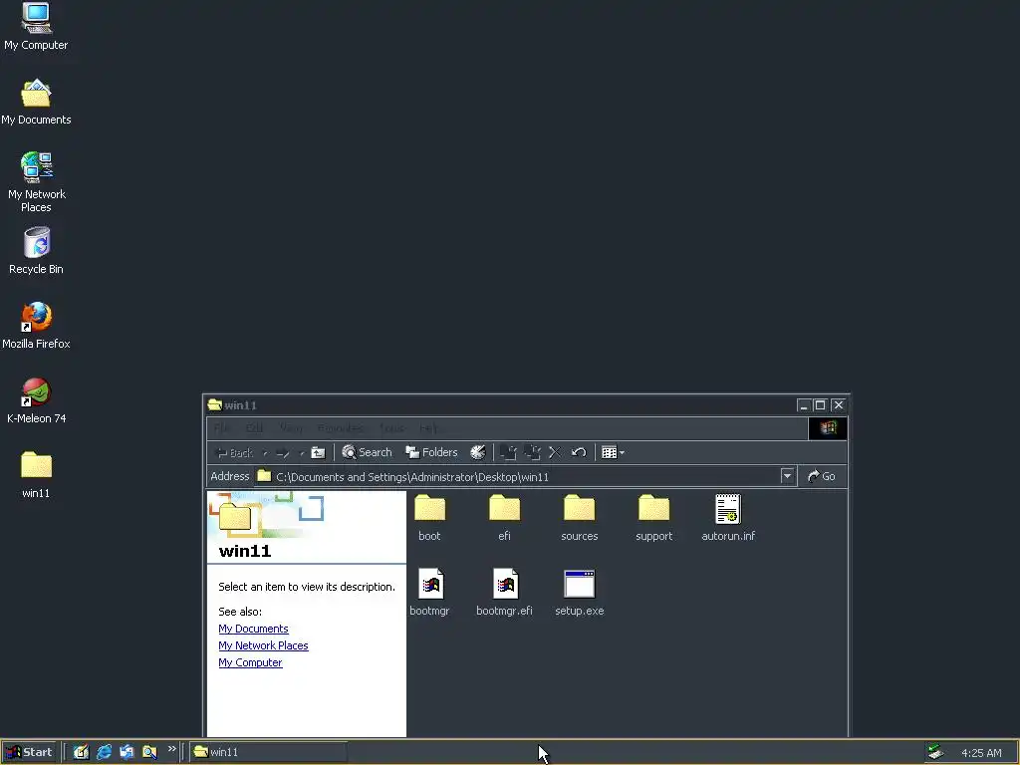Image resolution: width=1020 pixels, height=765 pixels.
Task: Click the system tray network icon
Action: [x=935, y=752]
